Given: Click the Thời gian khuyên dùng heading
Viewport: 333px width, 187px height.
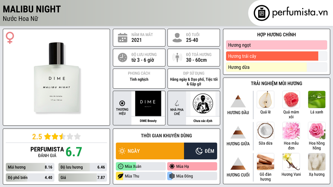Looking at the screenshot, I should pos(166,136).
